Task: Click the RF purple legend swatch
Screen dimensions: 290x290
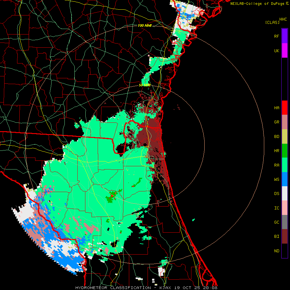Action: (285, 36)
